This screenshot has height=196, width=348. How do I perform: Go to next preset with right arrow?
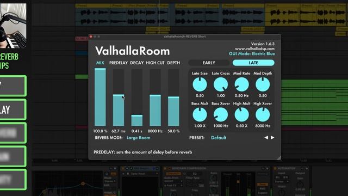point(272,138)
